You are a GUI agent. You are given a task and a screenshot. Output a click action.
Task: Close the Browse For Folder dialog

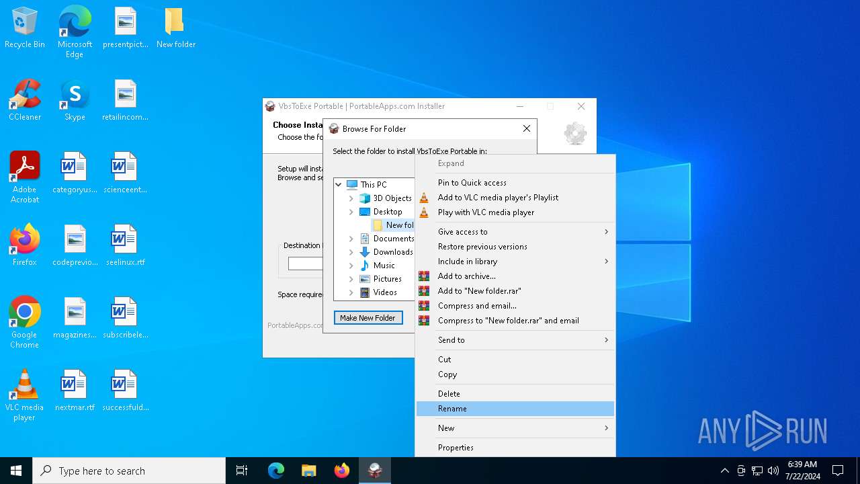tap(527, 128)
